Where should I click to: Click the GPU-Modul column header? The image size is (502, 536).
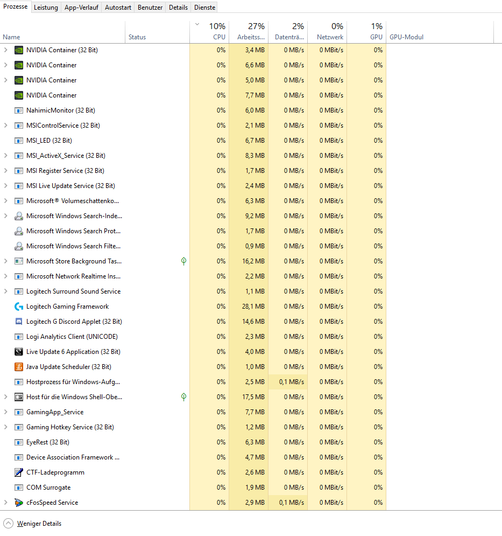click(440, 32)
